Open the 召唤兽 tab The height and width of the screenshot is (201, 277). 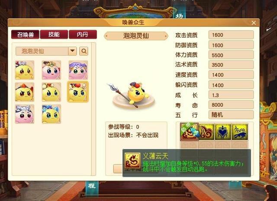point(25,35)
